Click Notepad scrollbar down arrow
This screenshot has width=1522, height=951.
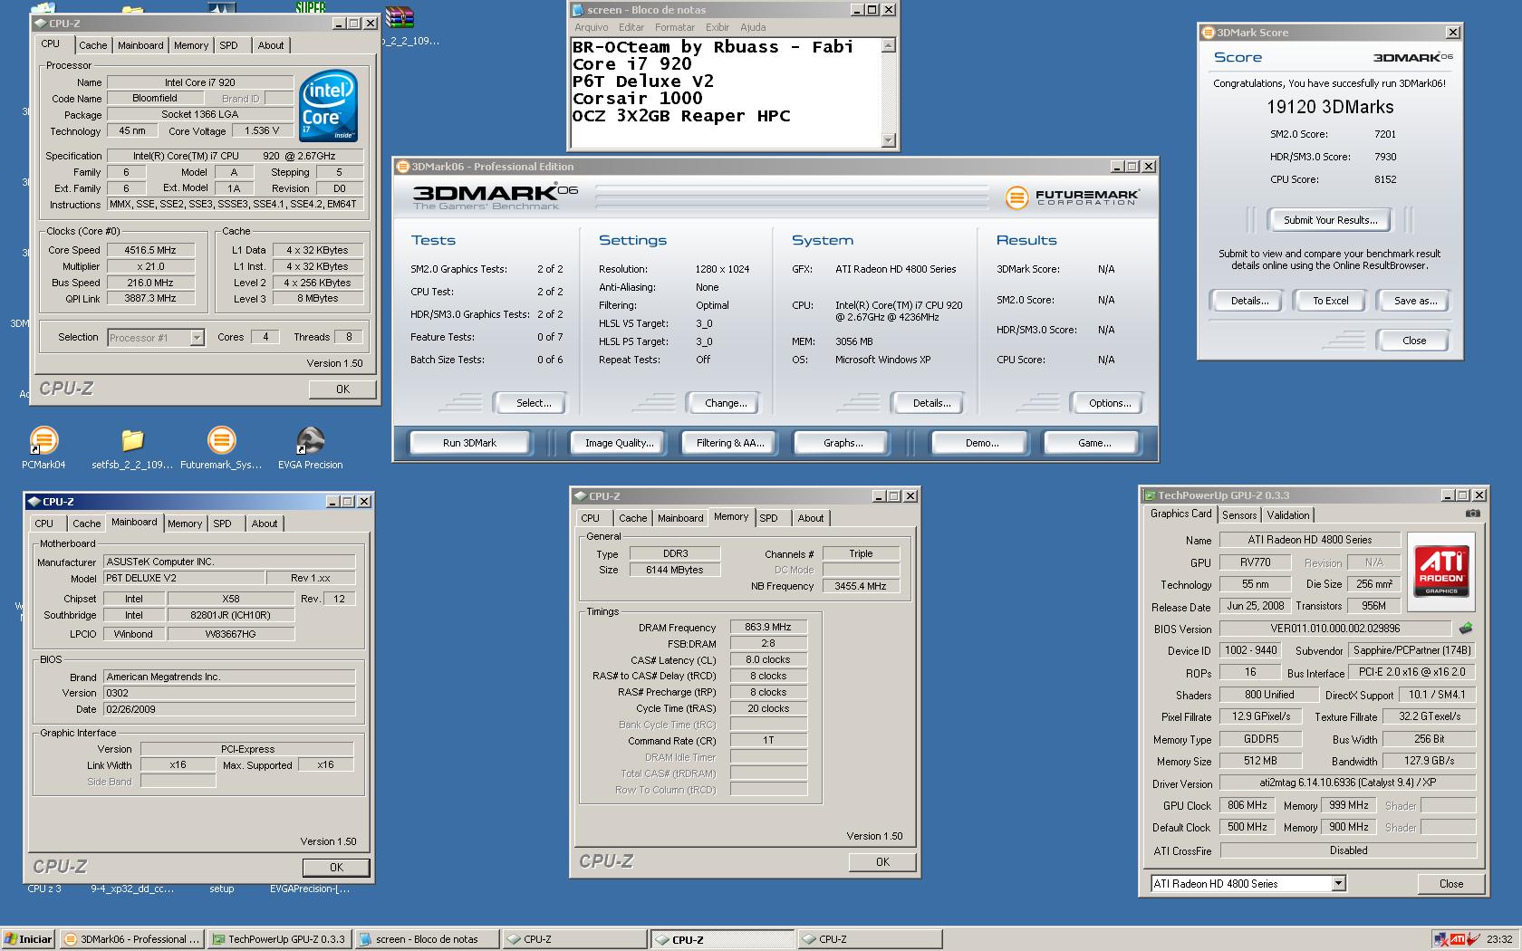coord(888,139)
